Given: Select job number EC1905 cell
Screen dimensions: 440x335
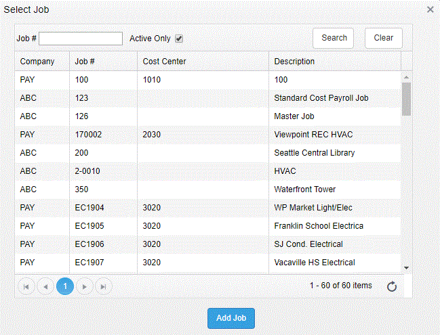Looking at the screenshot, I should [103, 226].
